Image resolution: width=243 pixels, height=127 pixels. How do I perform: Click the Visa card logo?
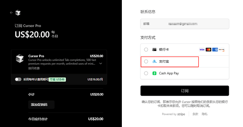tap(202, 49)
